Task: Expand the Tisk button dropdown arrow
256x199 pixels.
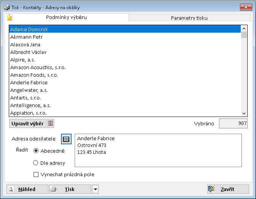Action: coord(95,189)
